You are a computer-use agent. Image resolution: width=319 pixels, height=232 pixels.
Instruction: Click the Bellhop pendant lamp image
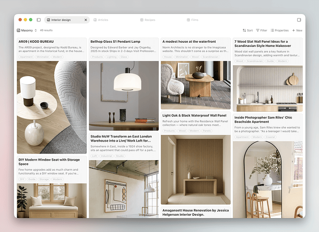(x=124, y=96)
